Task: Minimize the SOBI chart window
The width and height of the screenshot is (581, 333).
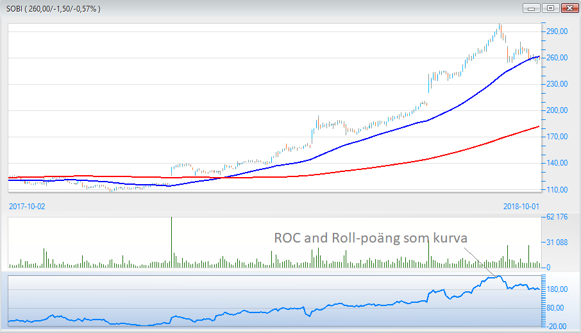Action: click(532, 8)
